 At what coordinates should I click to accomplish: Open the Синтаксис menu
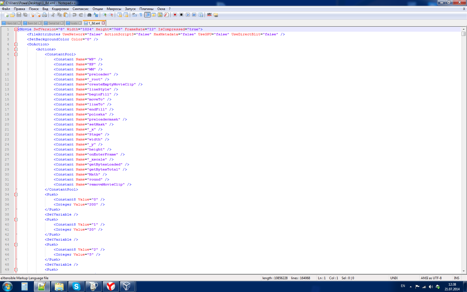click(81, 9)
